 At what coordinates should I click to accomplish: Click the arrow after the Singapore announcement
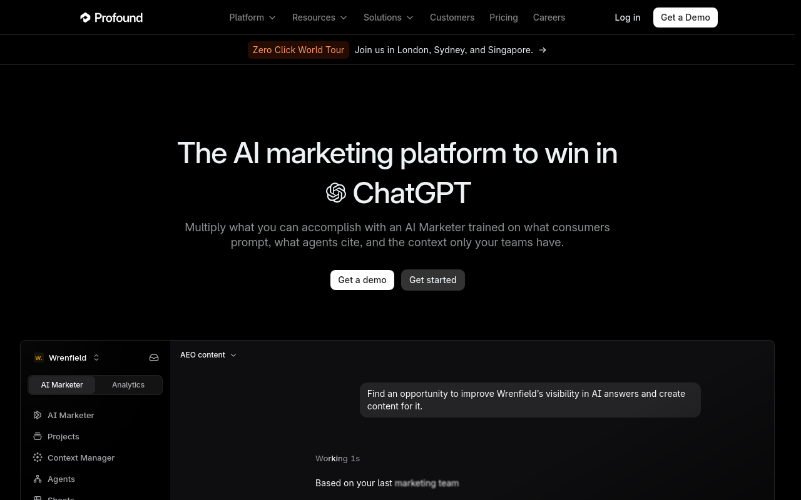tap(543, 50)
